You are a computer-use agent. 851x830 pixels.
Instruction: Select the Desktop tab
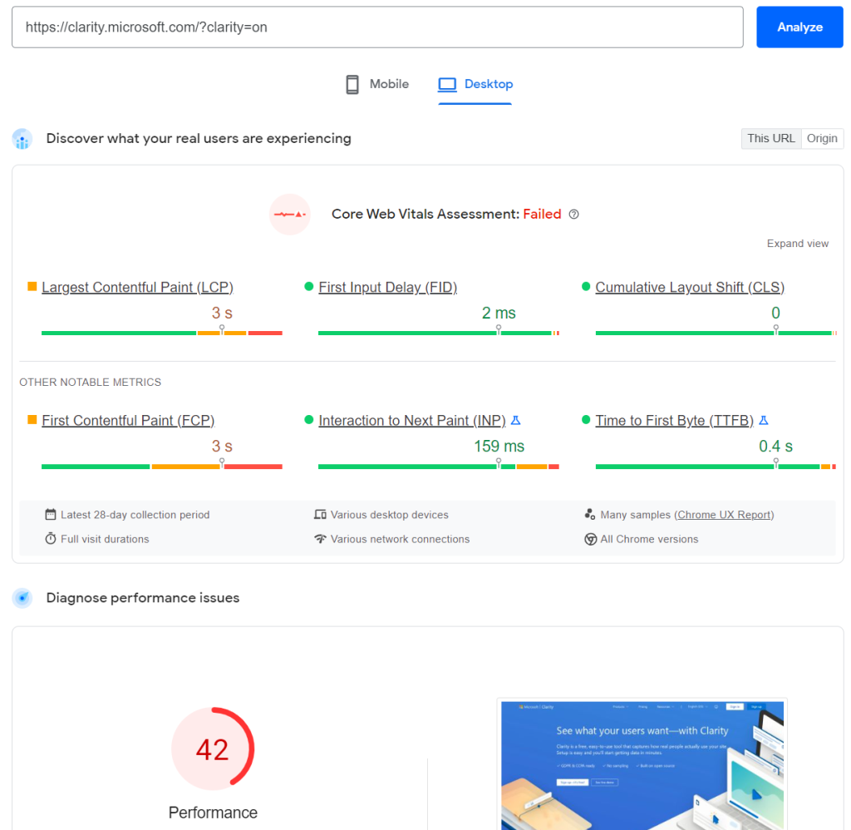coord(475,84)
